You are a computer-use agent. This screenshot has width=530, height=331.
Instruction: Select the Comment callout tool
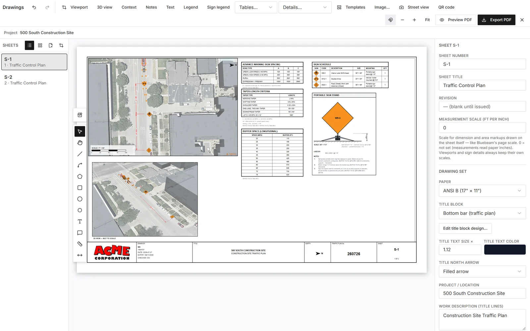80,233
